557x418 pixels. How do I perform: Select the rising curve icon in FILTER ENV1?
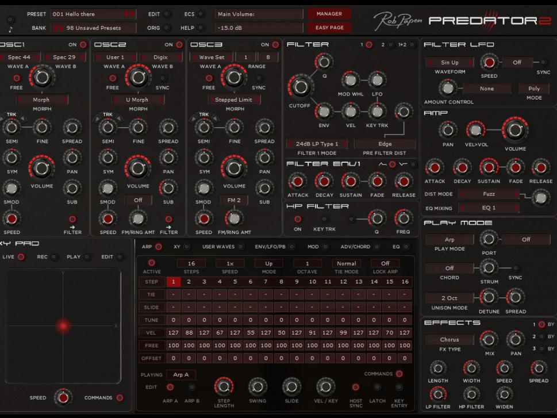click(383, 164)
